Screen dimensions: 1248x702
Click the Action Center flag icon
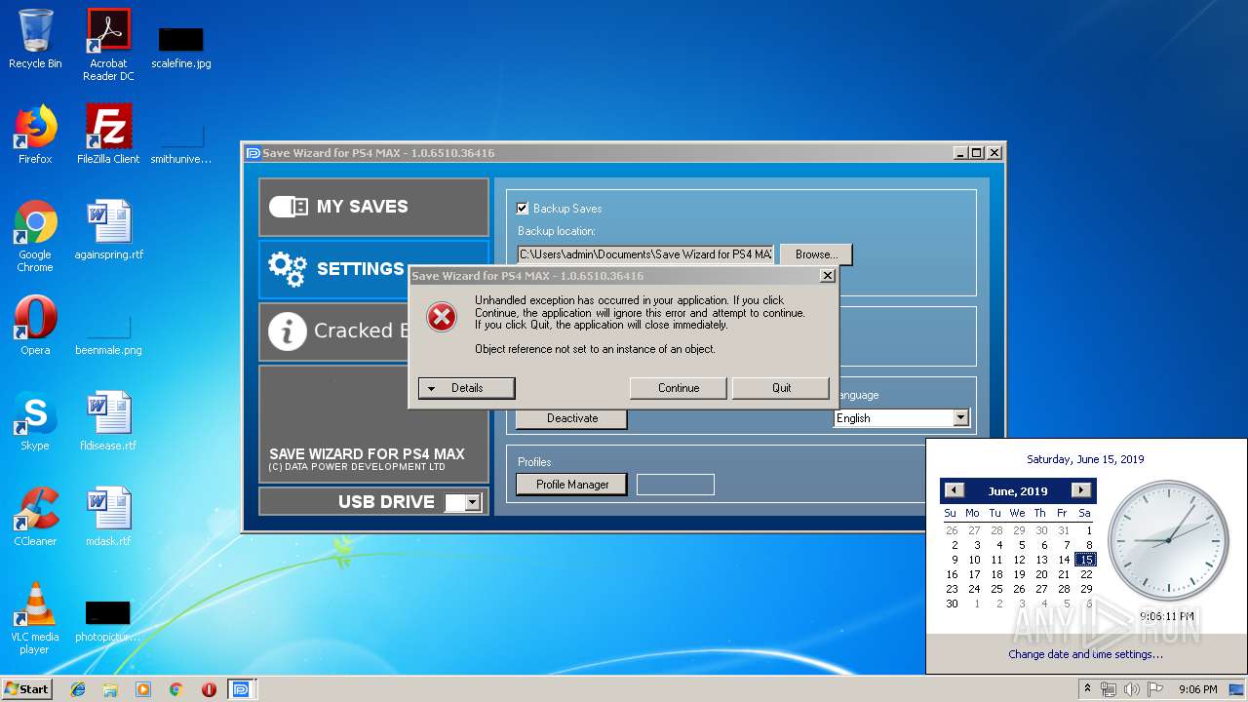1154,689
